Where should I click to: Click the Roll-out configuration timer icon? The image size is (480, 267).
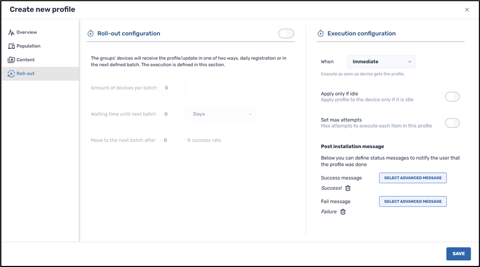coord(91,34)
